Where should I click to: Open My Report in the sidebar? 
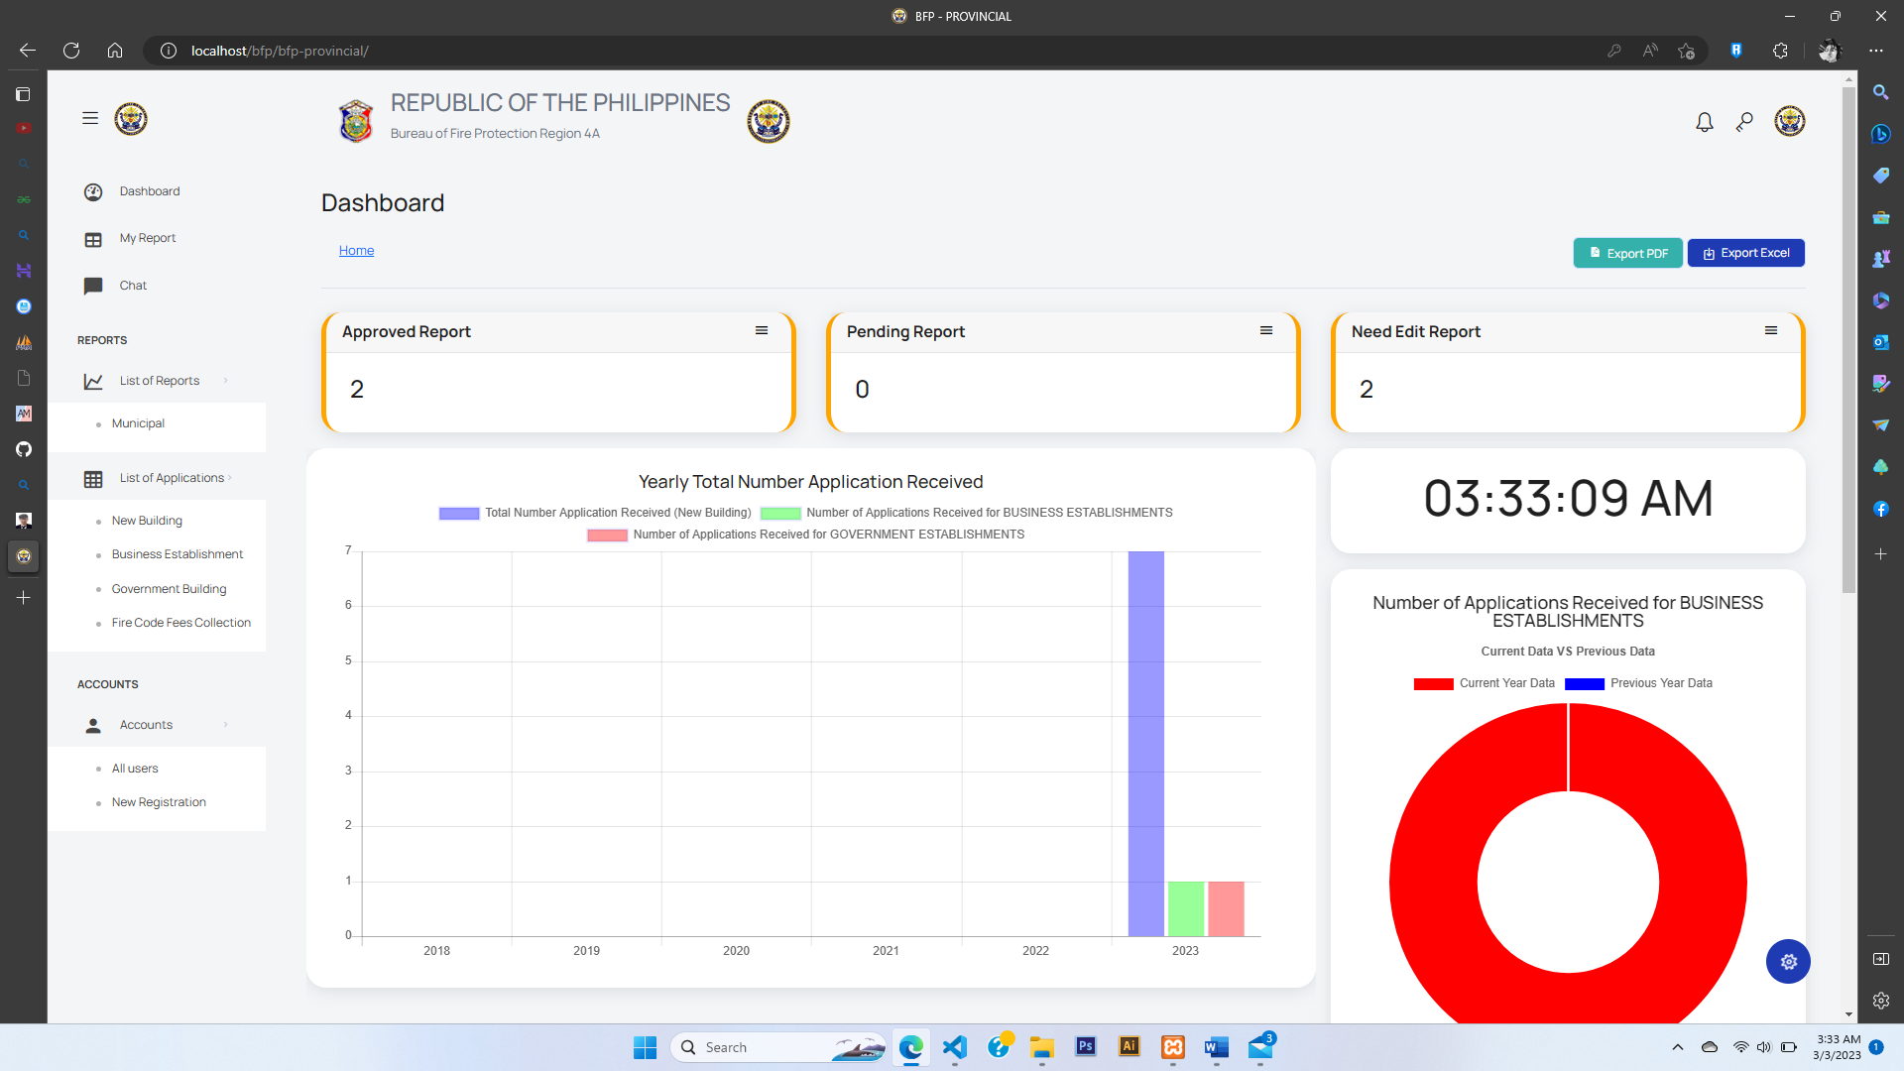click(147, 238)
